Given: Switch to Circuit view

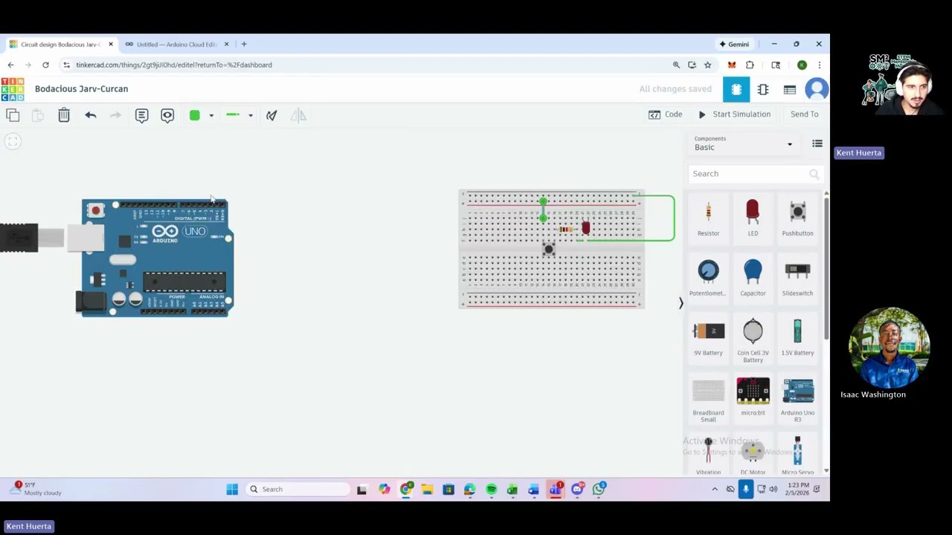Looking at the screenshot, I should point(736,89).
